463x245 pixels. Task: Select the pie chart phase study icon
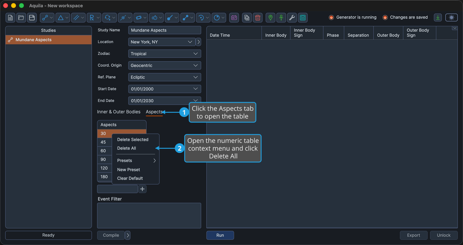[x=217, y=18]
